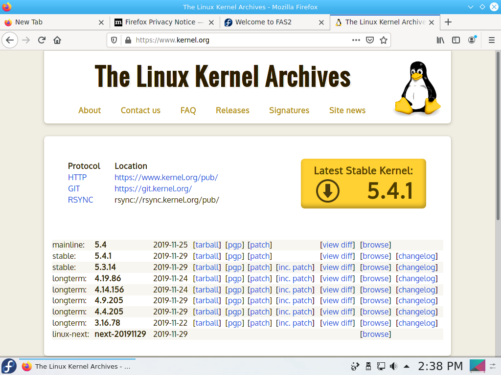
Task: Bookmark this page with star
Action: [384, 40]
